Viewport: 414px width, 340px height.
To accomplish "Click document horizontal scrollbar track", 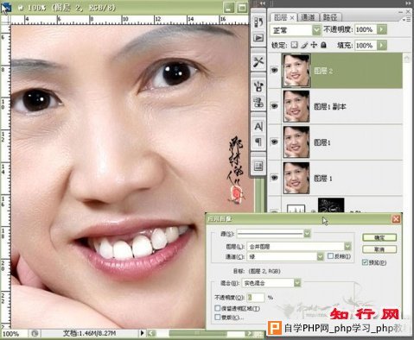I will pos(201,334).
